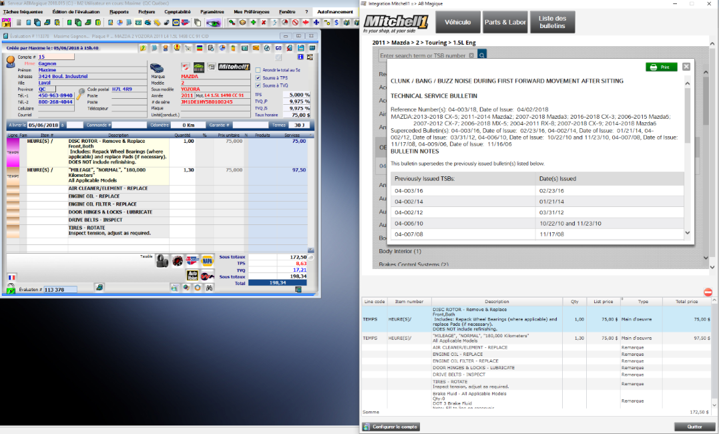Click the blue dollar sign toolbar icon

coord(337,22)
